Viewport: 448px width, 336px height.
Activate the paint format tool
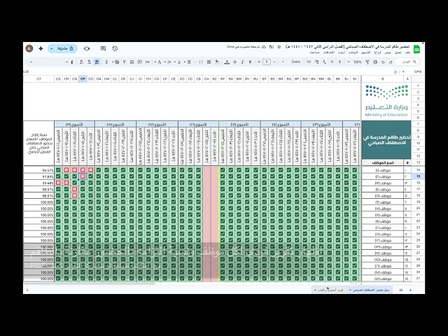click(367, 62)
